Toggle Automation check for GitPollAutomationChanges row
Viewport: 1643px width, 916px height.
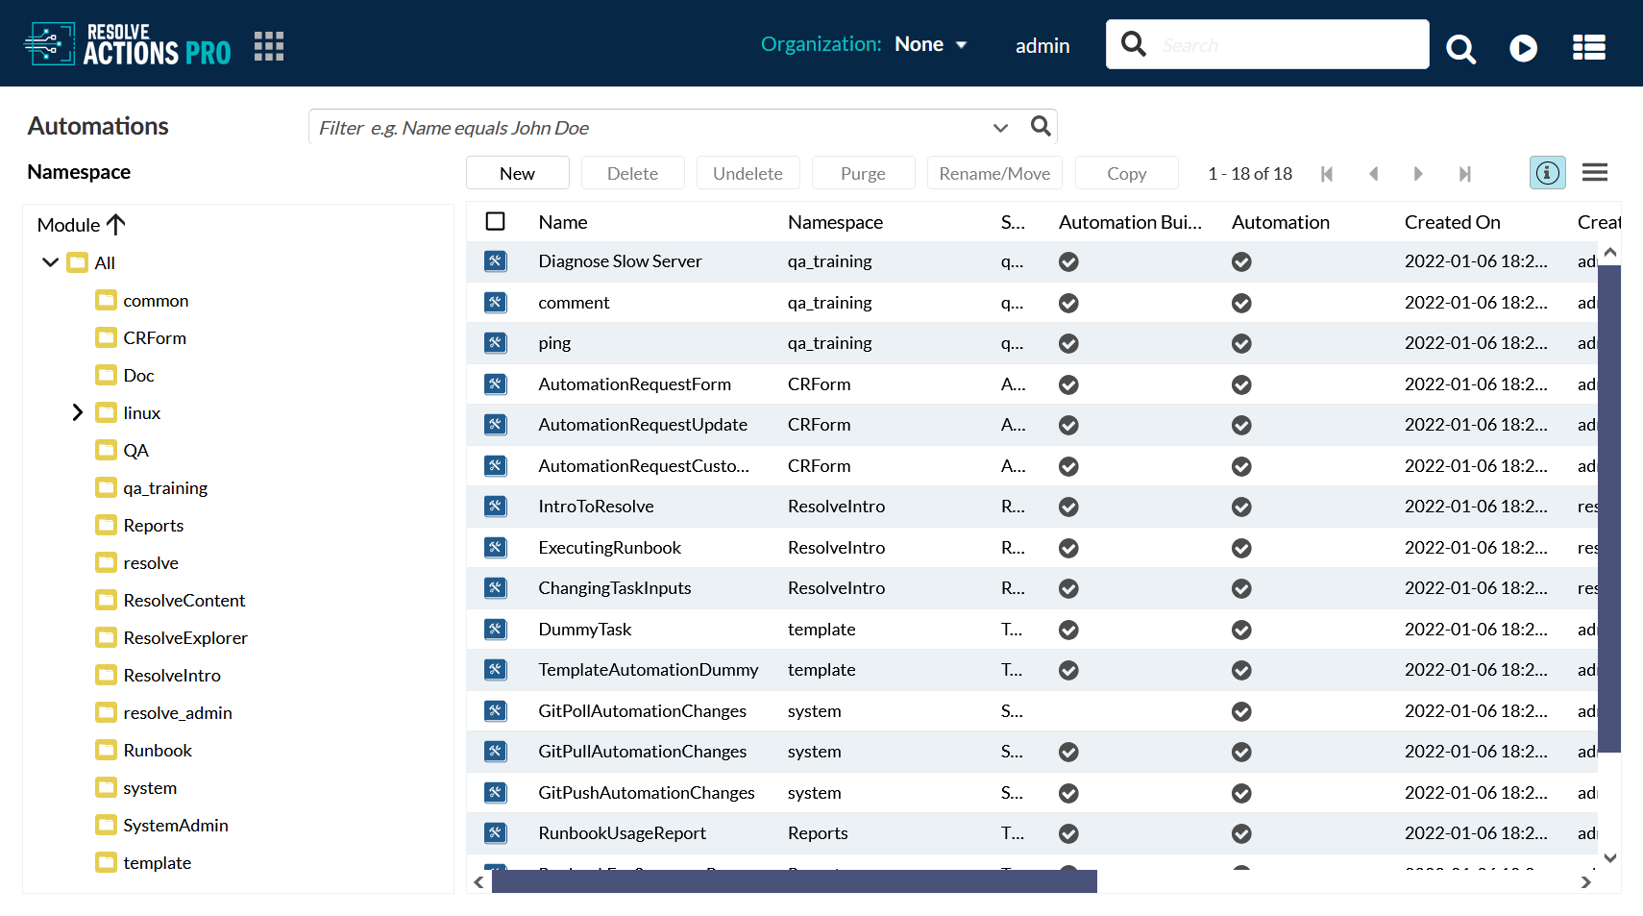tap(1241, 711)
